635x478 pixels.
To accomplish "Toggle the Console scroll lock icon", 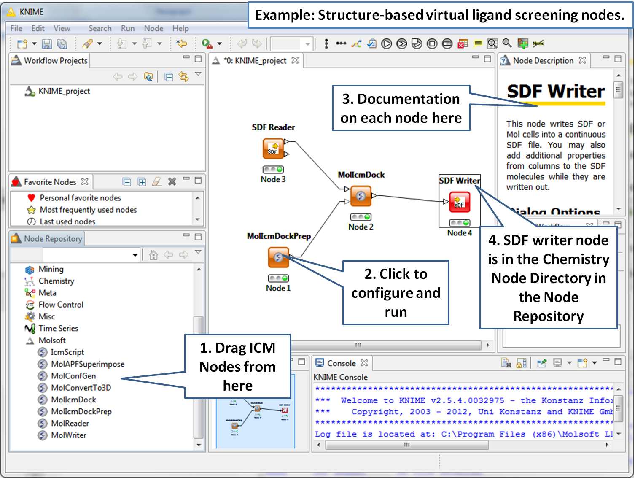I will tap(521, 363).
